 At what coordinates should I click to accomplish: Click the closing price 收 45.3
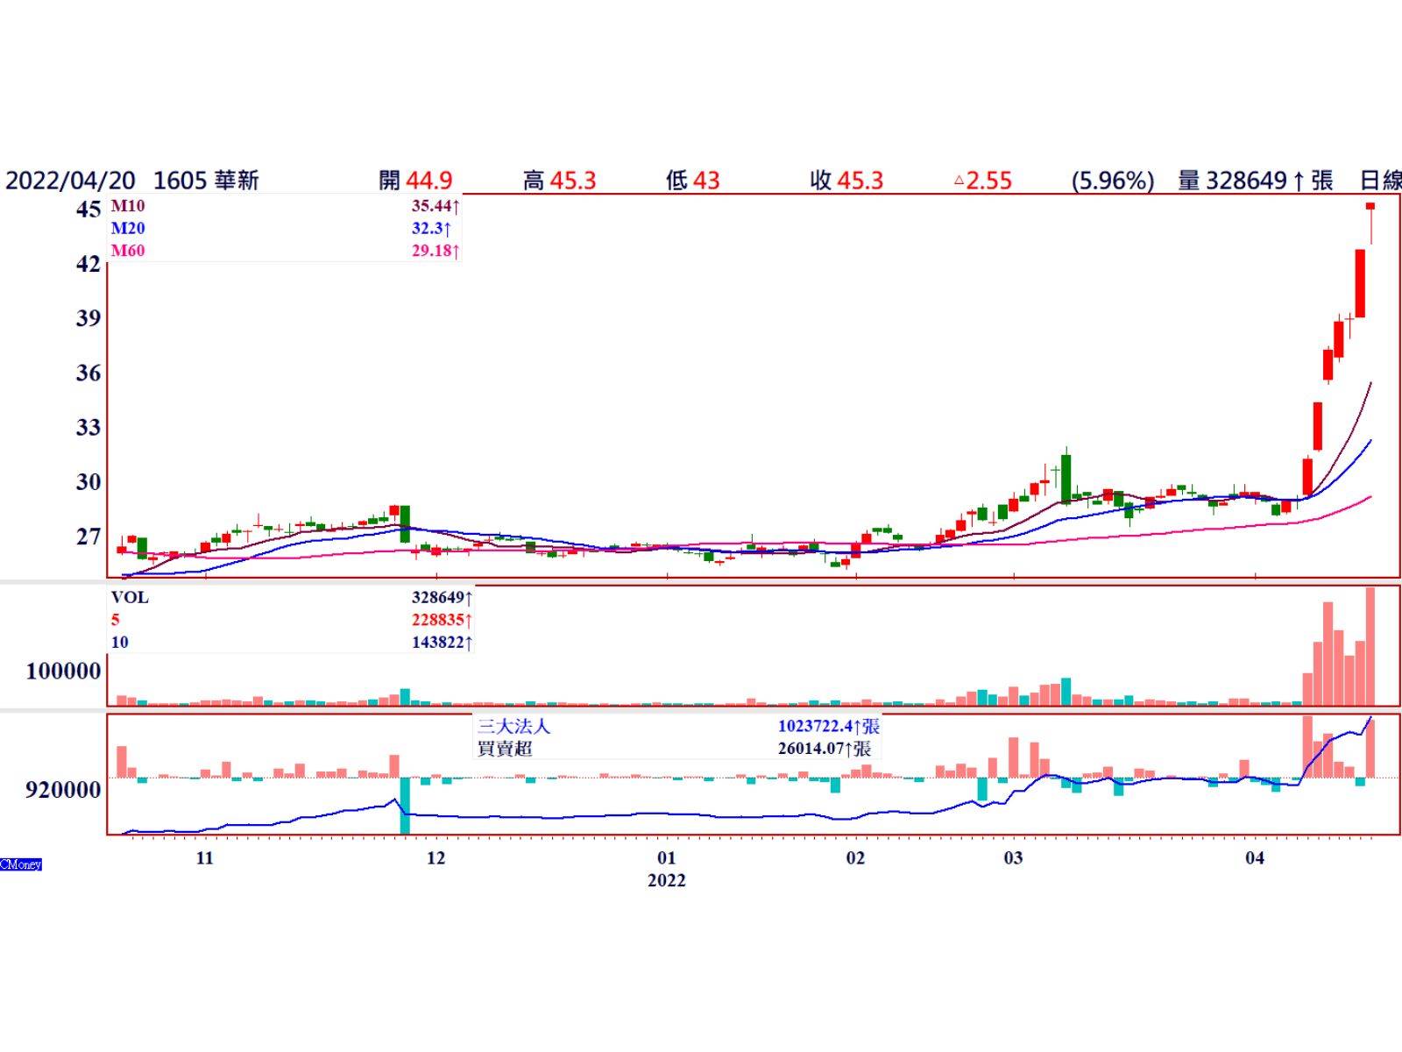click(846, 181)
